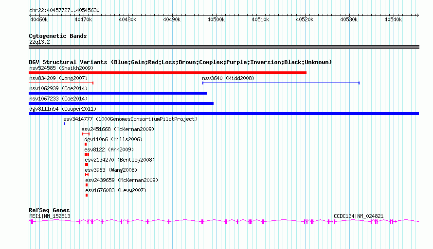Click the 40540k ruler label
Image resolution: width=433 pixels, height=249 pixels.
(x=393, y=19)
